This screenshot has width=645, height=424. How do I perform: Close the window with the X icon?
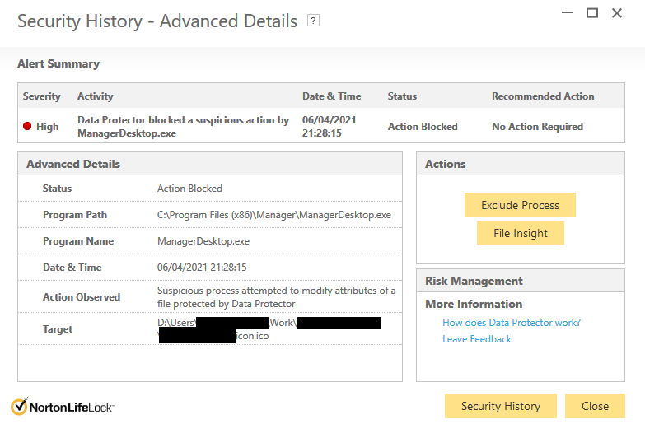(x=617, y=12)
